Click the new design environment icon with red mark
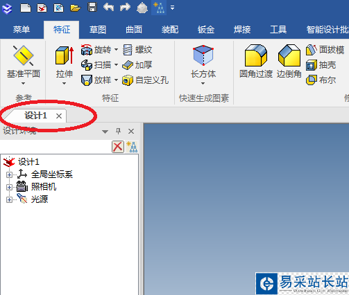Screen dimensions: 349x295 click(42, 8)
